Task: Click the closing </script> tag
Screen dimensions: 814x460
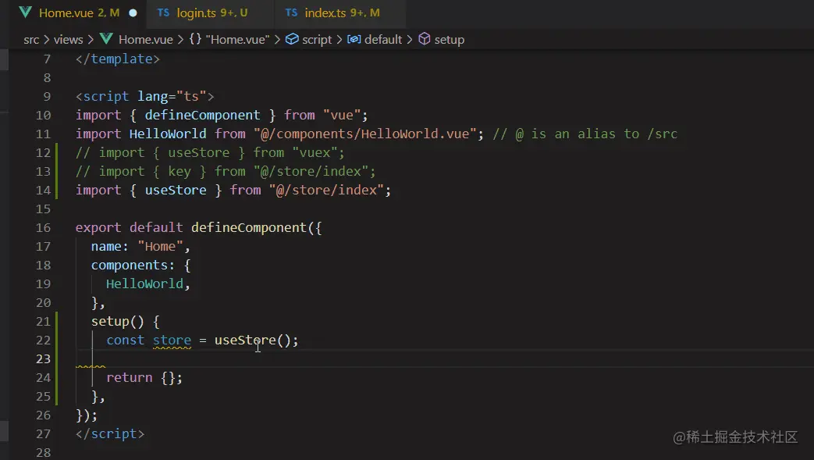Action: coord(110,433)
